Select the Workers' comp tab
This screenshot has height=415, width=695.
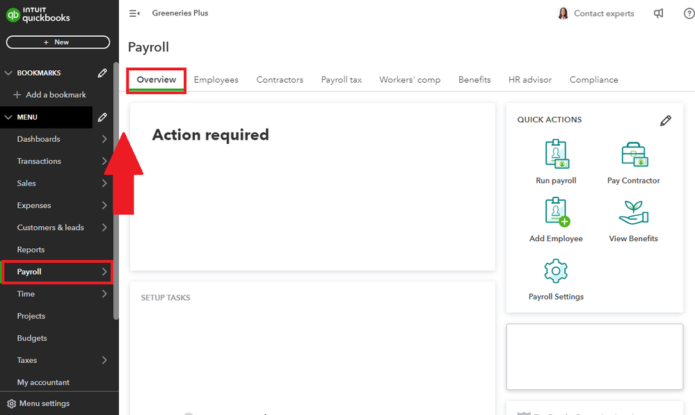click(x=409, y=79)
